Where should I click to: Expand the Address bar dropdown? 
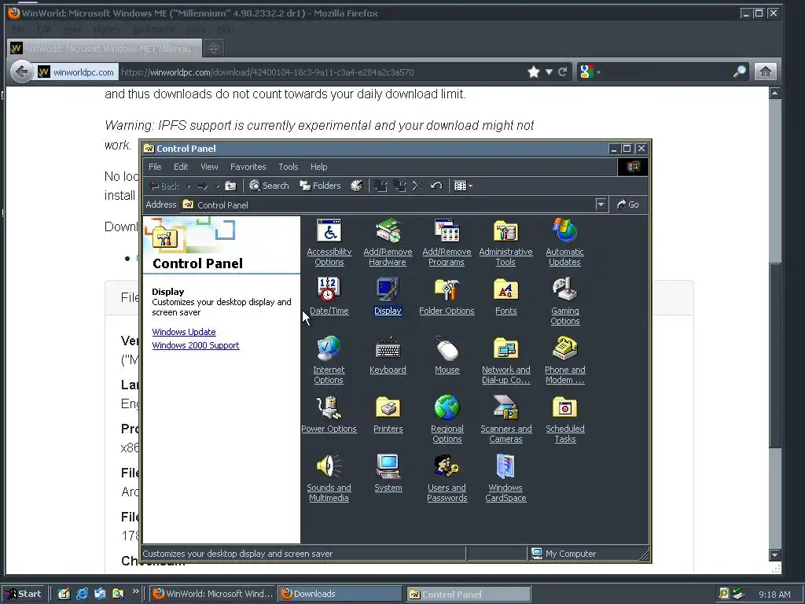coord(601,204)
